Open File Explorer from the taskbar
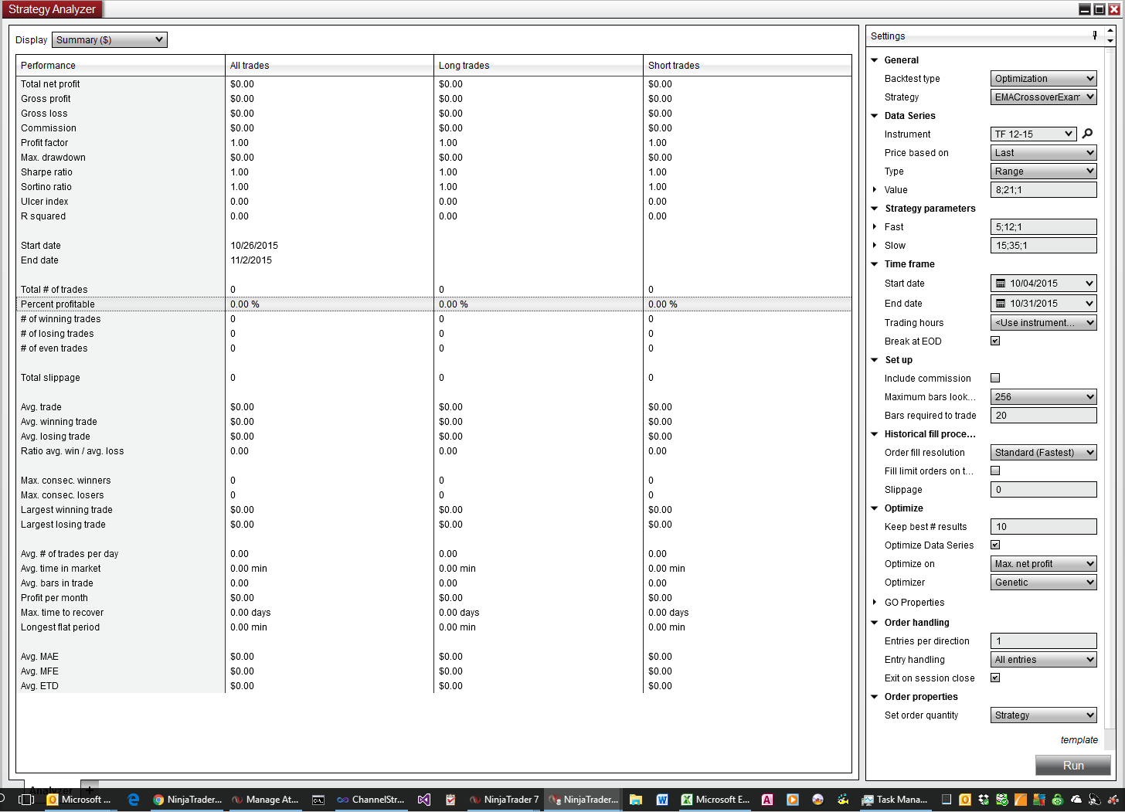The height and width of the screenshot is (812, 1125). tap(635, 800)
